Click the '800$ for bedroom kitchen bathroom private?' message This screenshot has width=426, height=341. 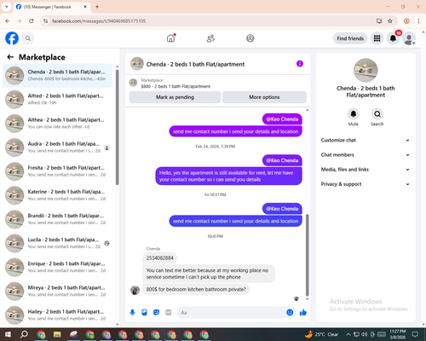[196, 289]
